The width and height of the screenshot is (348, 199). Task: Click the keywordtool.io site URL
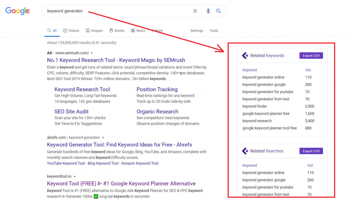click(59, 177)
